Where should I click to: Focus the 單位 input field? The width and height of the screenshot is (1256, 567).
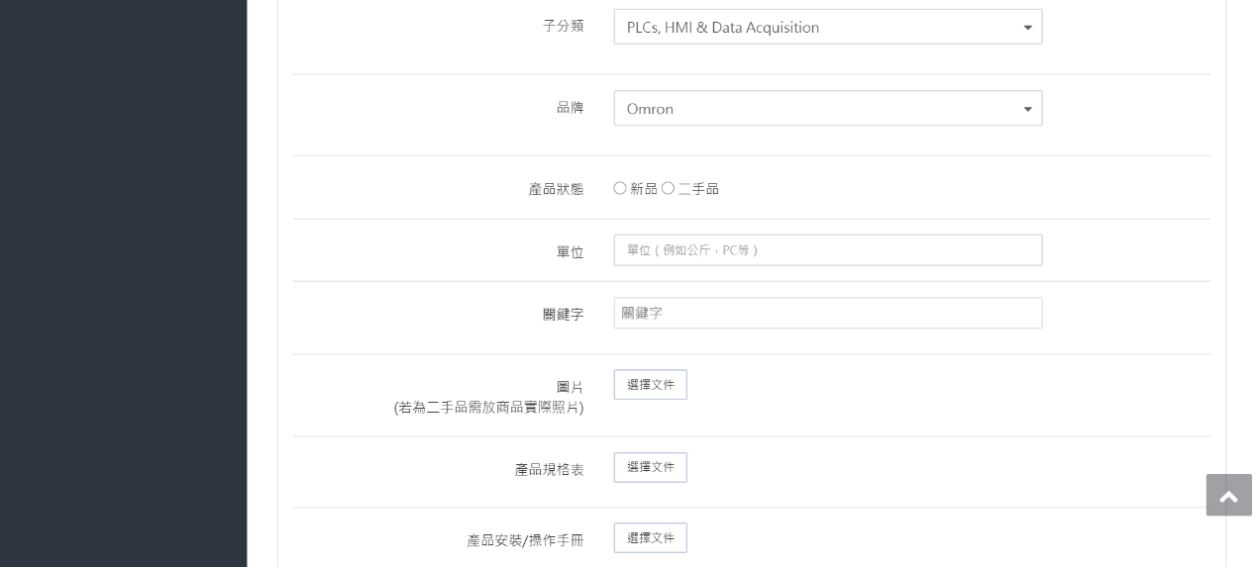[827, 250]
